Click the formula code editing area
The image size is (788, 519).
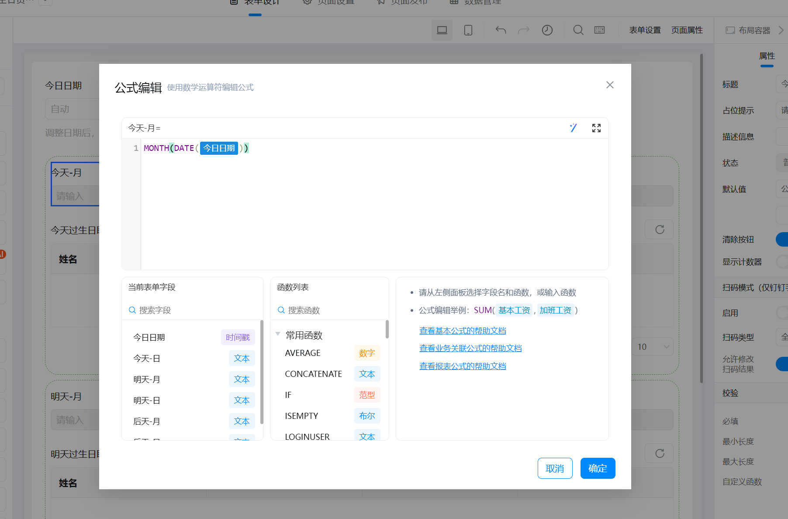click(x=374, y=204)
